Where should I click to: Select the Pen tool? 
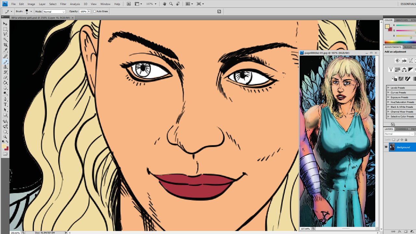pos(5,99)
